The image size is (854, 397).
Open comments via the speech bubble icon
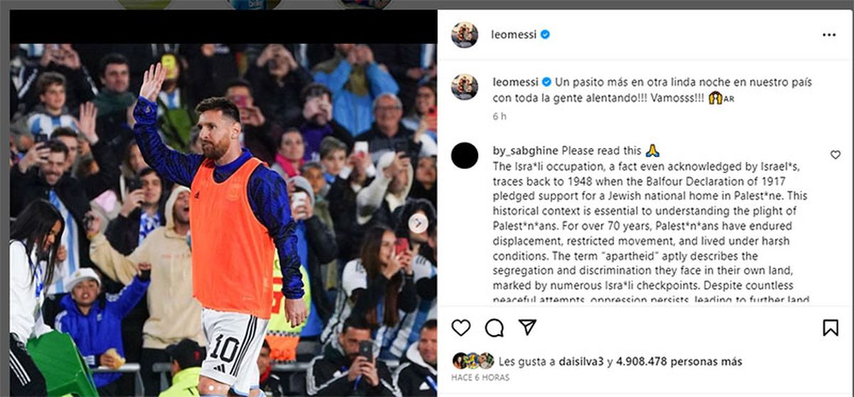(x=494, y=327)
